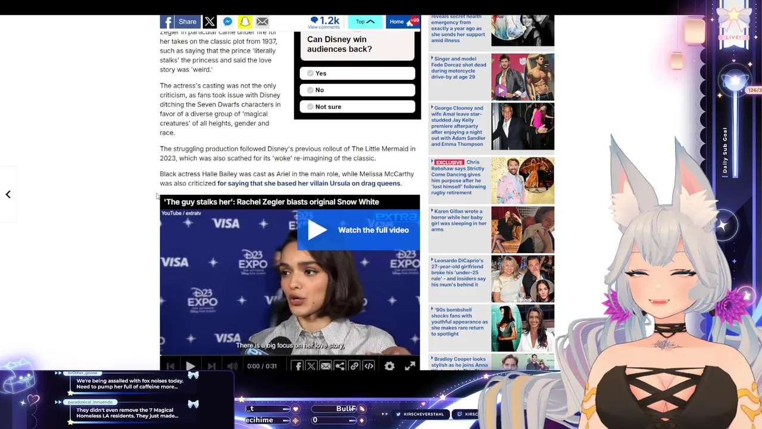The image size is (762, 429).
Task: Click '90s bombshell story thumbnail
Action: click(x=523, y=328)
